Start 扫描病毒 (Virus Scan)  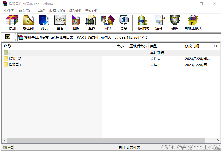[142, 23]
